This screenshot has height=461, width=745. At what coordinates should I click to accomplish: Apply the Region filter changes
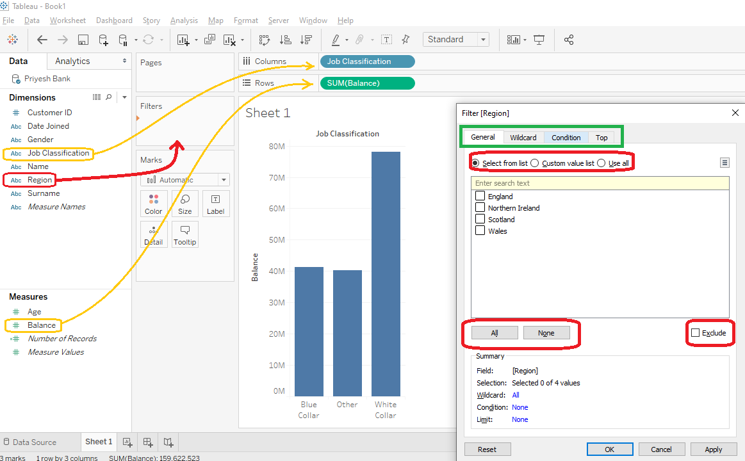tap(714, 449)
